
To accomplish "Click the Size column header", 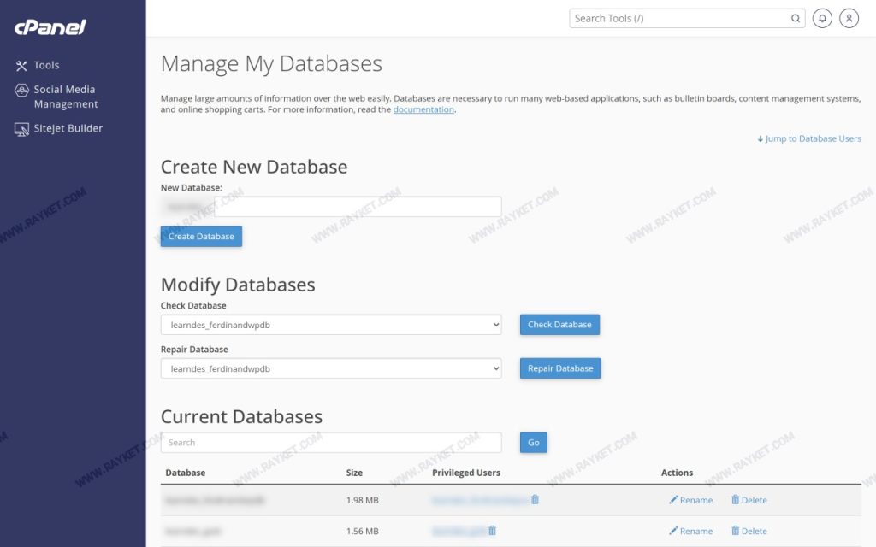I will pyautogui.click(x=354, y=473).
